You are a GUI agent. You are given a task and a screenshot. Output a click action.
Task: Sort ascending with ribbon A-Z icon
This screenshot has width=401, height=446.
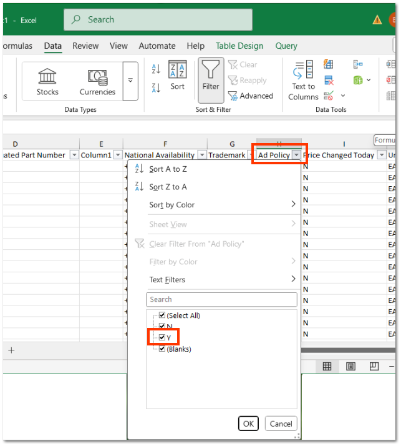[156, 69]
